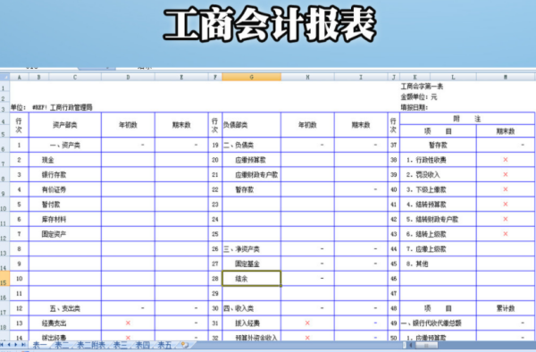Click horizontal scrollbar left arrow
The height and width of the screenshot is (352, 536).
coord(411,346)
